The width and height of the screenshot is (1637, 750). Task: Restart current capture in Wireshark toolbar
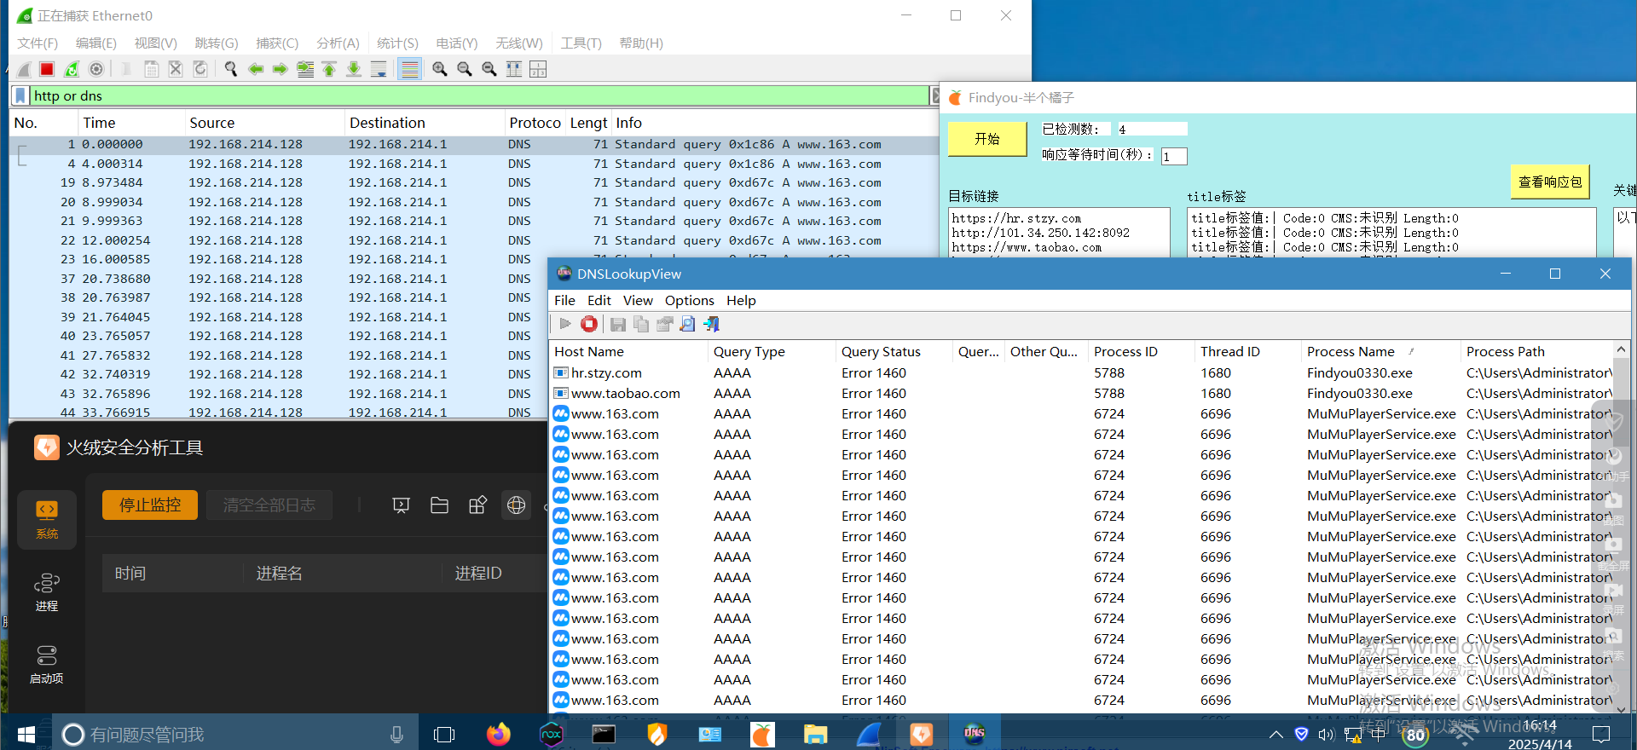coord(72,69)
